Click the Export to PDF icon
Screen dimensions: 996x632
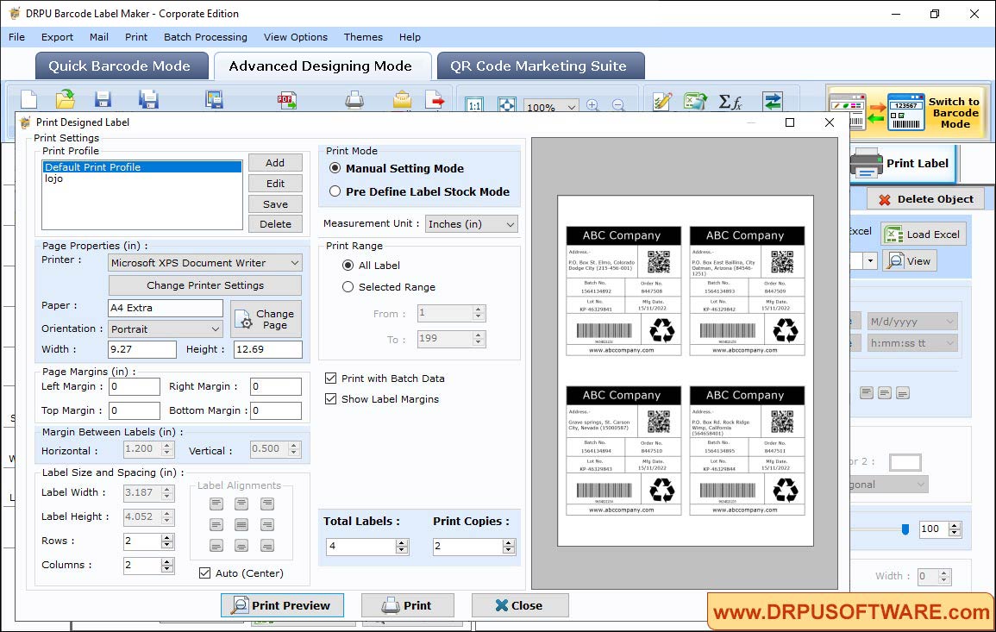pos(286,100)
